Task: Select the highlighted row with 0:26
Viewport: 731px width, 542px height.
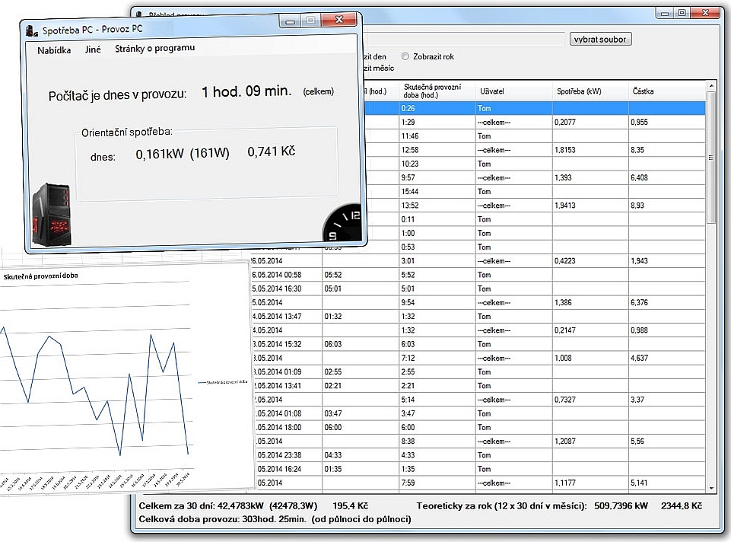Action: [x=536, y=108]
